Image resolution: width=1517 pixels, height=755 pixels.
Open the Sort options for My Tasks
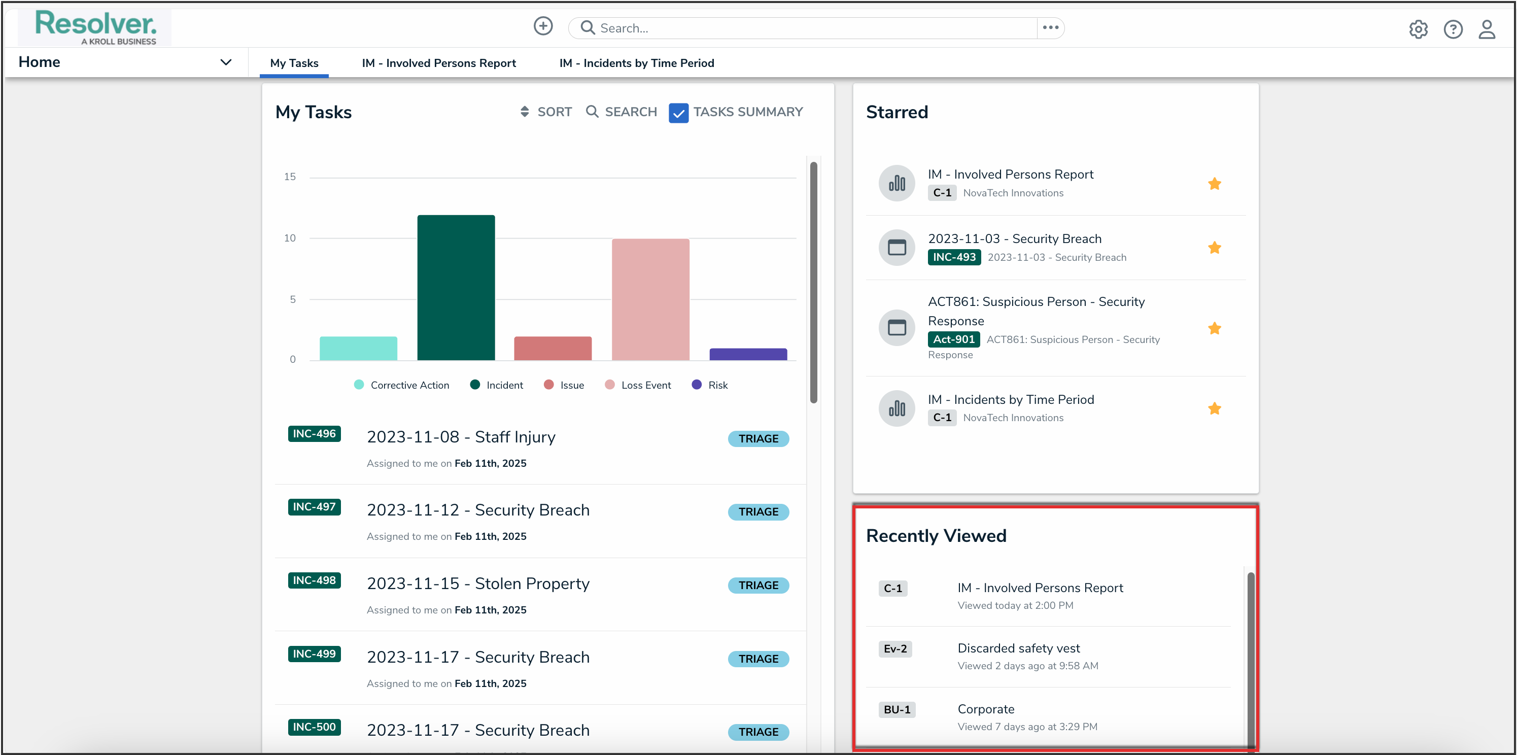[x=546, y=112]
